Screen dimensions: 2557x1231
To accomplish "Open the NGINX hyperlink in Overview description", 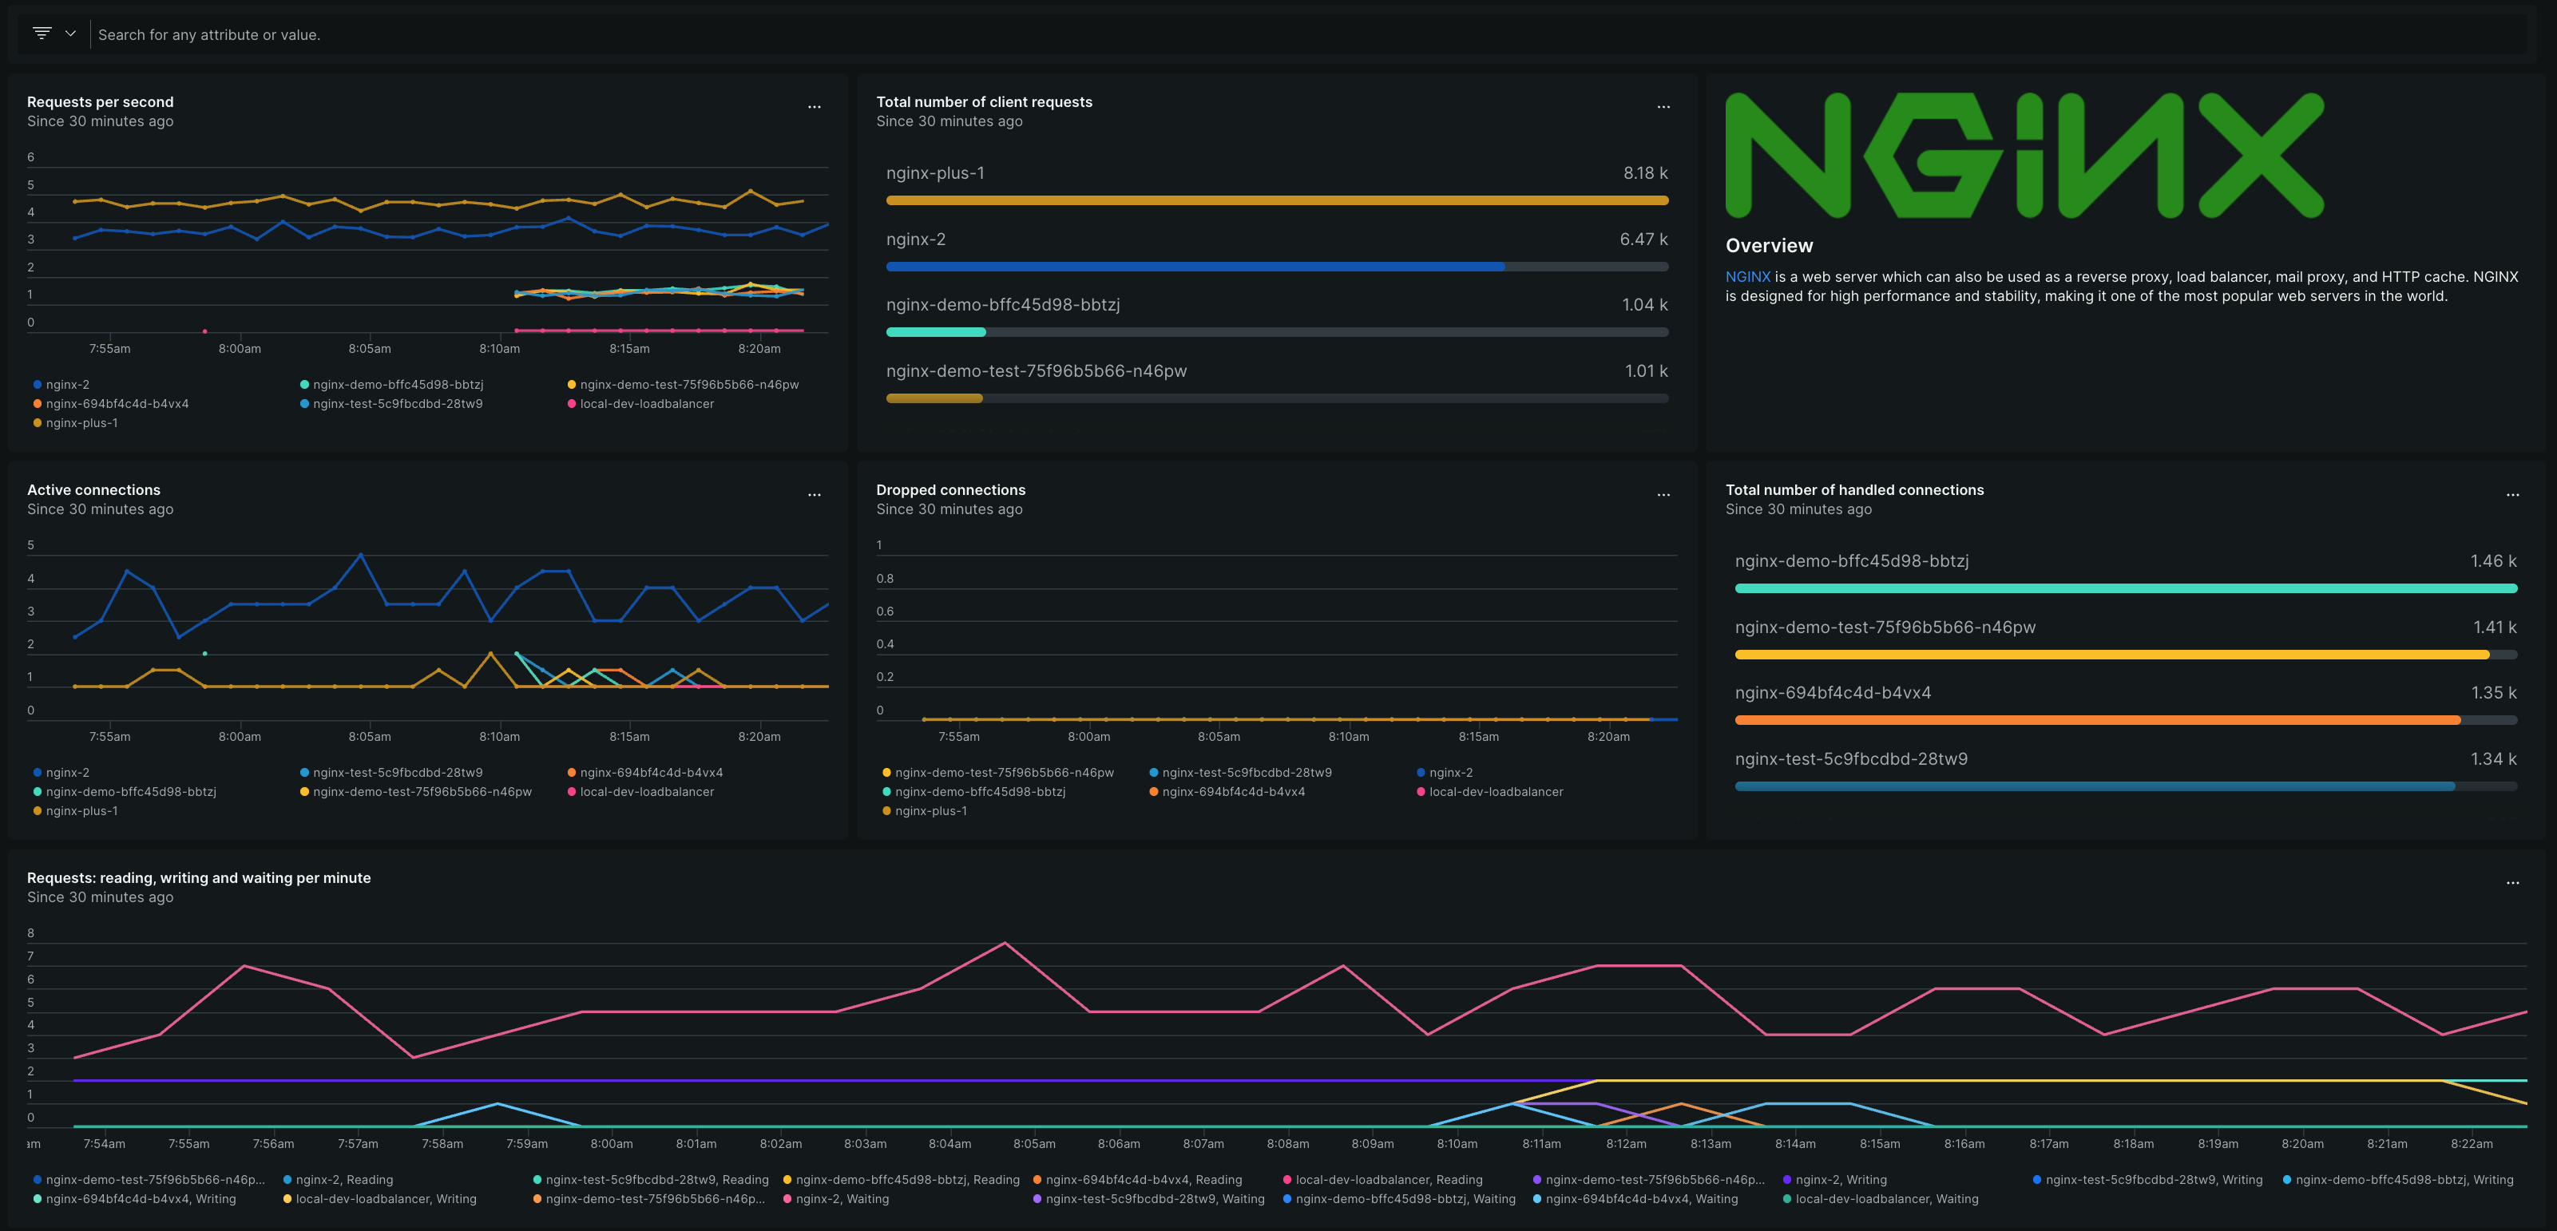I will 1747,277.
